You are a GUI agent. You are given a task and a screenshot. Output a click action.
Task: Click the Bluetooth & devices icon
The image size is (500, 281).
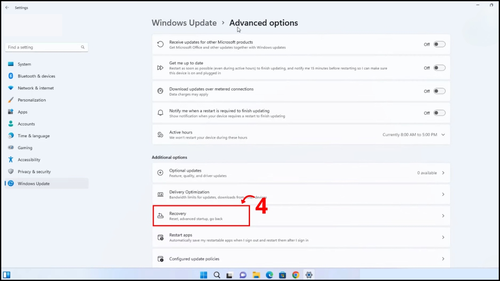click(x=11, y=76)
